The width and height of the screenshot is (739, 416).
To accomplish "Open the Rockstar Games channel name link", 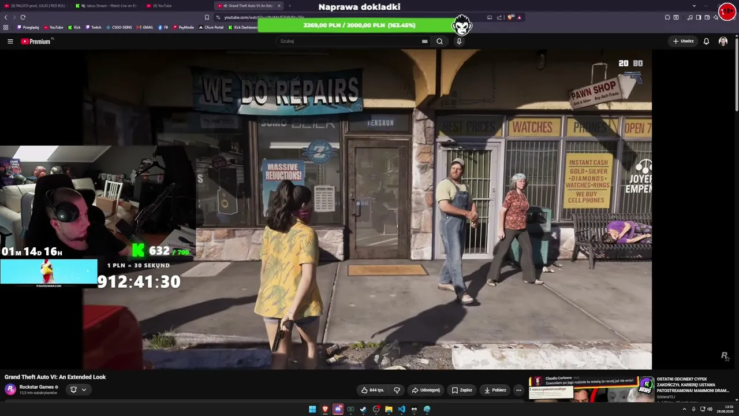I will pos(36,387).
